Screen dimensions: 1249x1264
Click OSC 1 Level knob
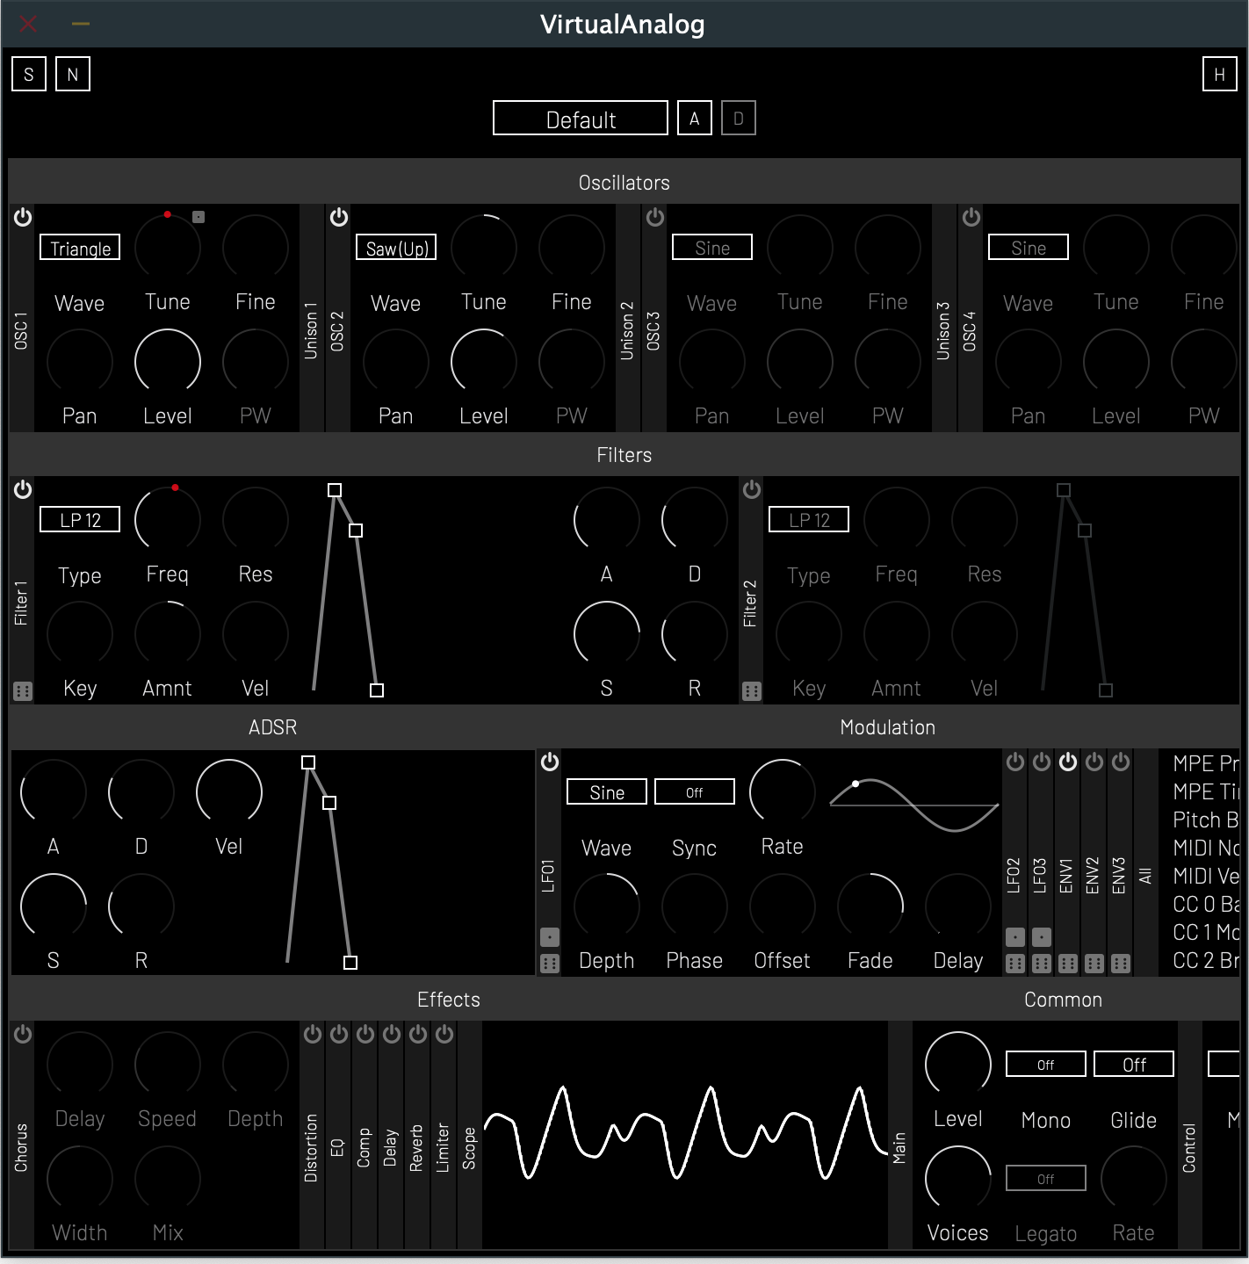(168, 361)
